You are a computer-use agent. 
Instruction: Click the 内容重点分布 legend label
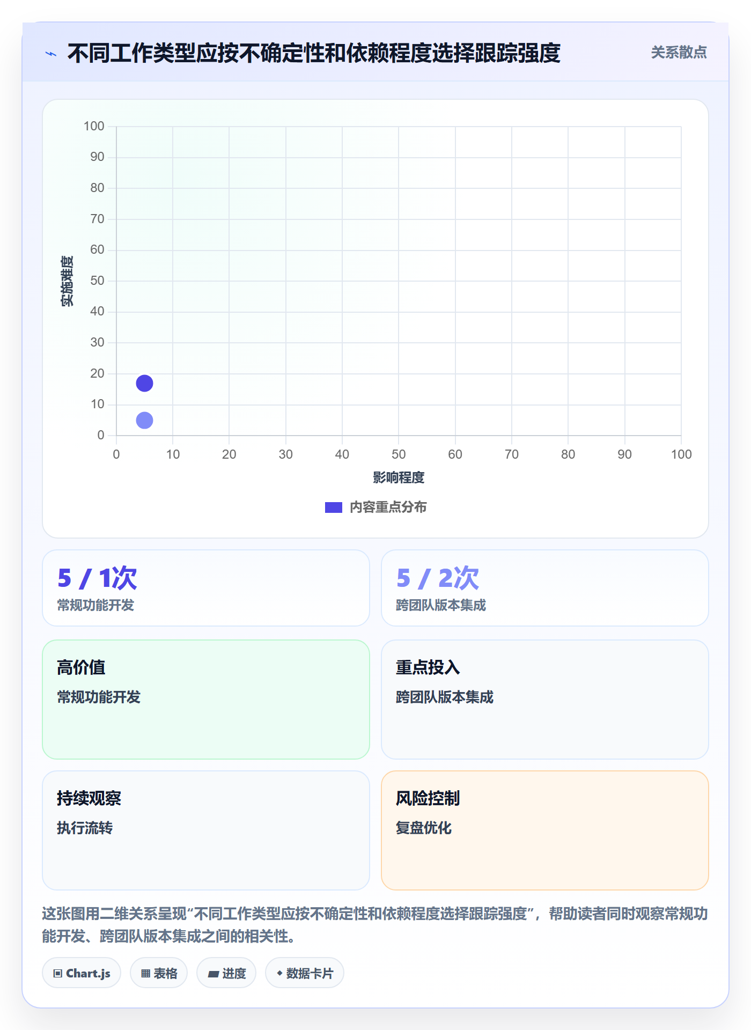tap(388, 507)
